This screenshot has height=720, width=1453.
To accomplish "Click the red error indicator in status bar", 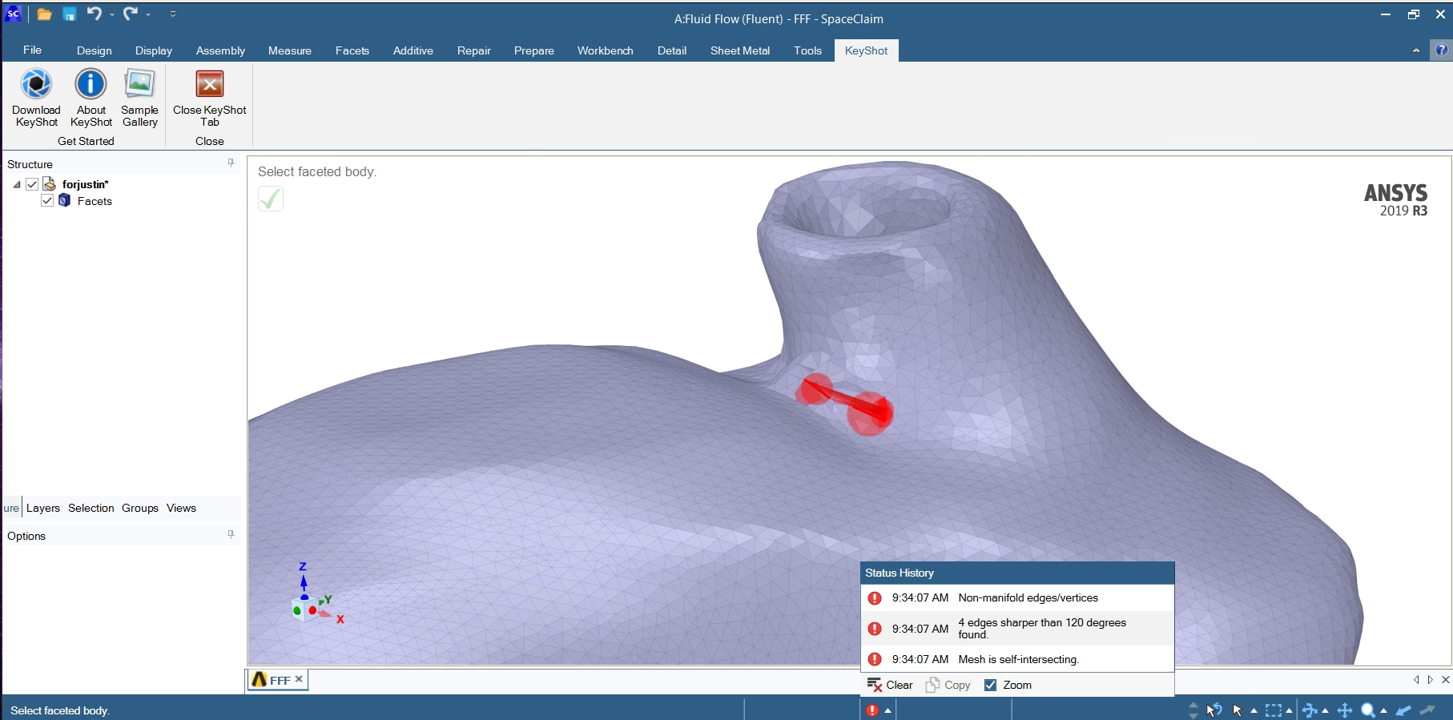I will click(872, 710).
